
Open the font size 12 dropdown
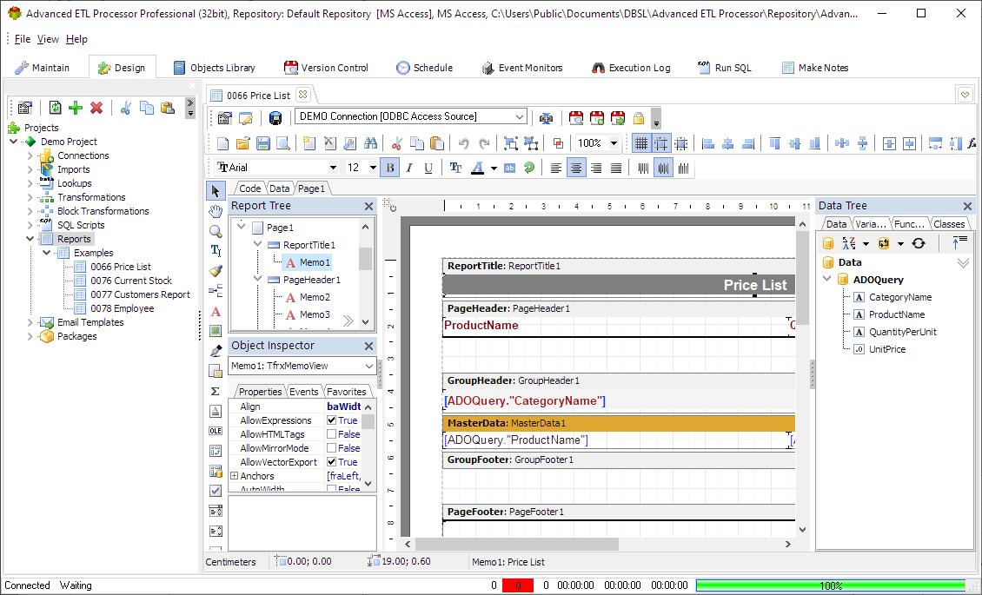pos(373,168)
